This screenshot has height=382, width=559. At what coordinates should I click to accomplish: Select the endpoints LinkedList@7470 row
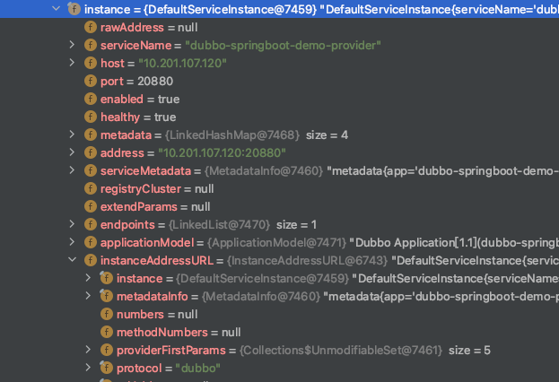pyautogui.click(x=280, y=224)
